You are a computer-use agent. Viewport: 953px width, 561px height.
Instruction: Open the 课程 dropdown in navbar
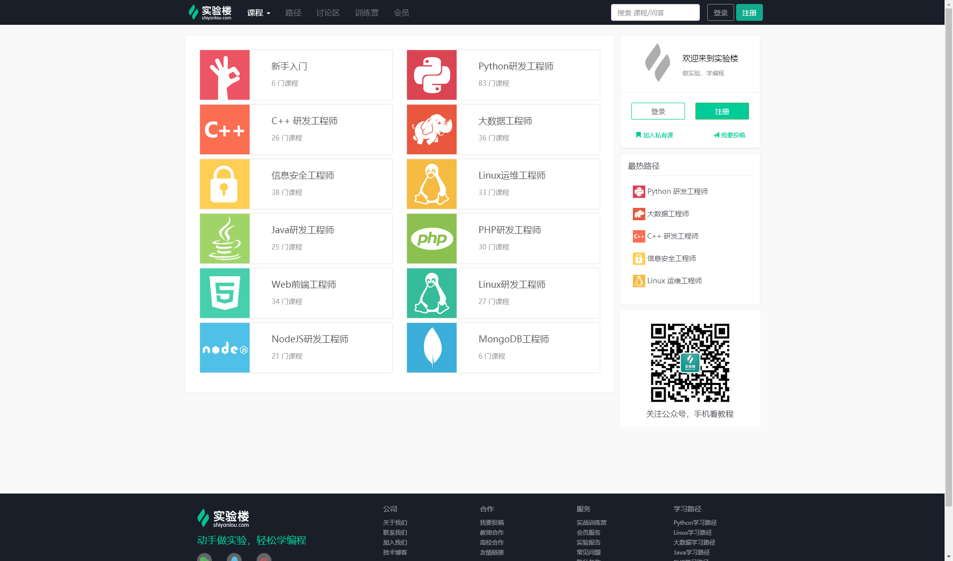[x=259, y=13]
